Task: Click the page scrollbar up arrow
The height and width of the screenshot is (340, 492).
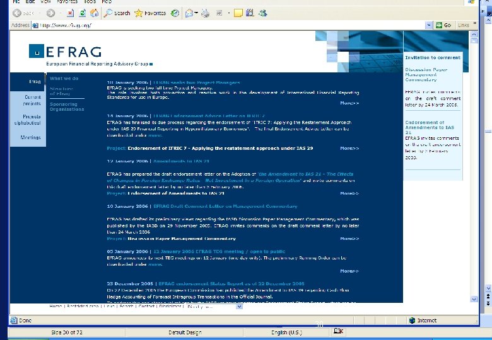Action: [x=474, y=34]
